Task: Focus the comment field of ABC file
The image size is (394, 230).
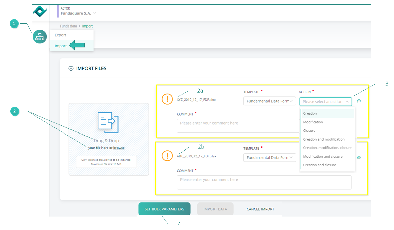Action: (264, 182)
